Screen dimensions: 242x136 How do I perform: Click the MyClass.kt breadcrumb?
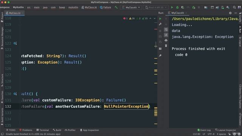coord(89,7)
